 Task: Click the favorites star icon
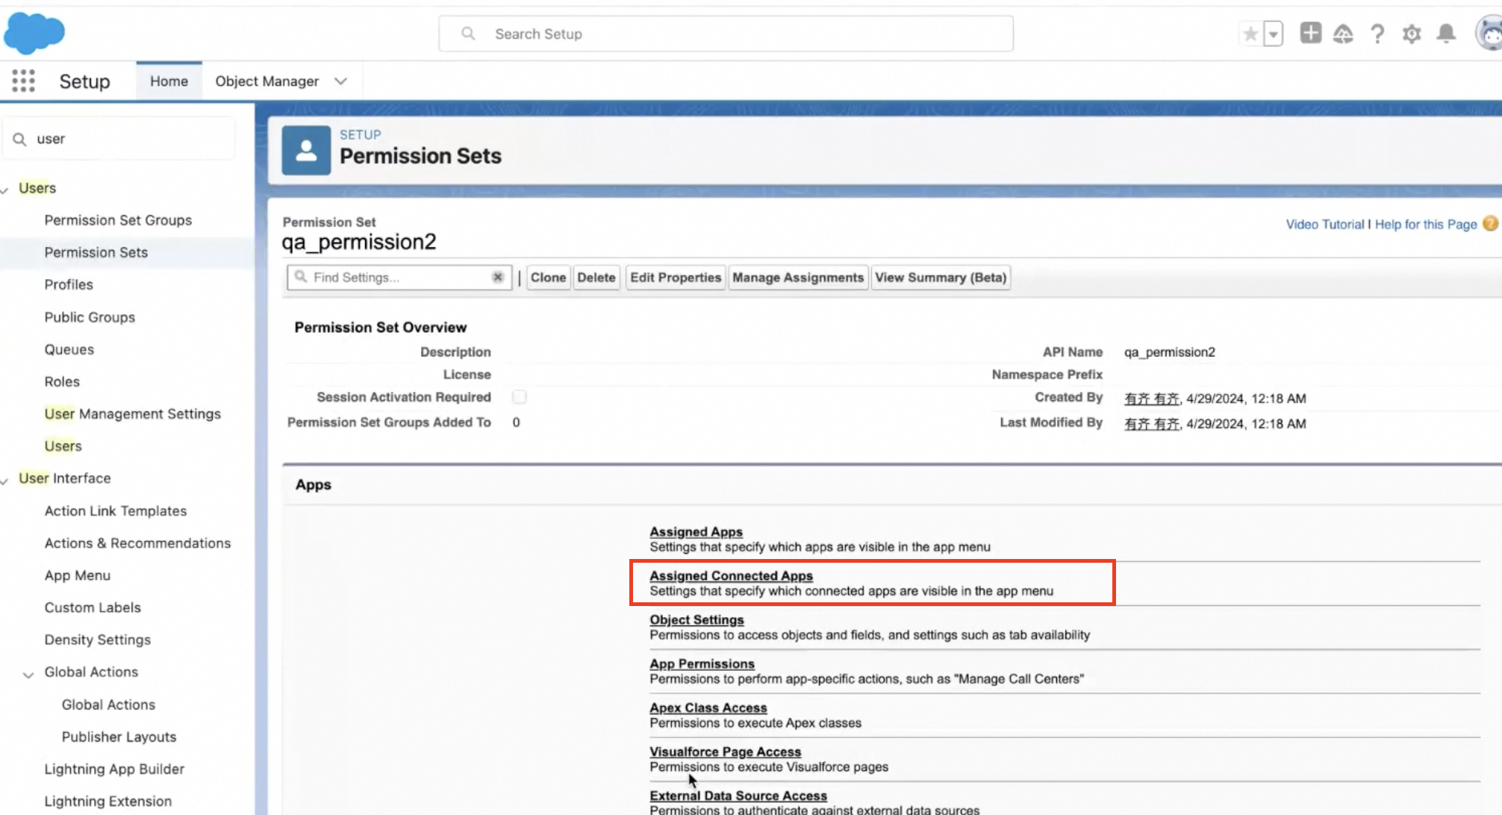click(x=1250, y=34)
